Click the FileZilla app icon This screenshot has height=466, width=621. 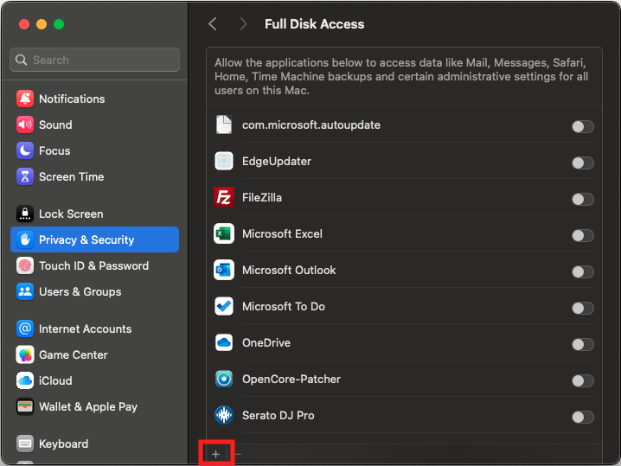point(224,197)
